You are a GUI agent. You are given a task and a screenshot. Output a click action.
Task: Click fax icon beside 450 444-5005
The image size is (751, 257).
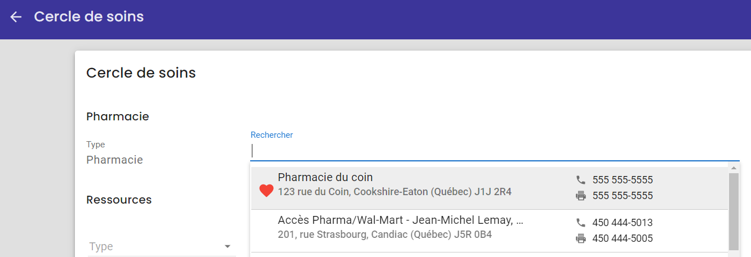[581, 238]
